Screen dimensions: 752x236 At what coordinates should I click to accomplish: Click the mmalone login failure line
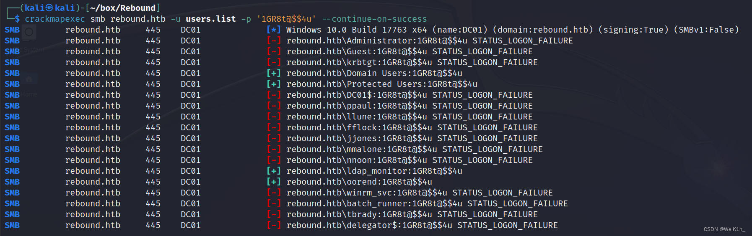pos(274,149)
